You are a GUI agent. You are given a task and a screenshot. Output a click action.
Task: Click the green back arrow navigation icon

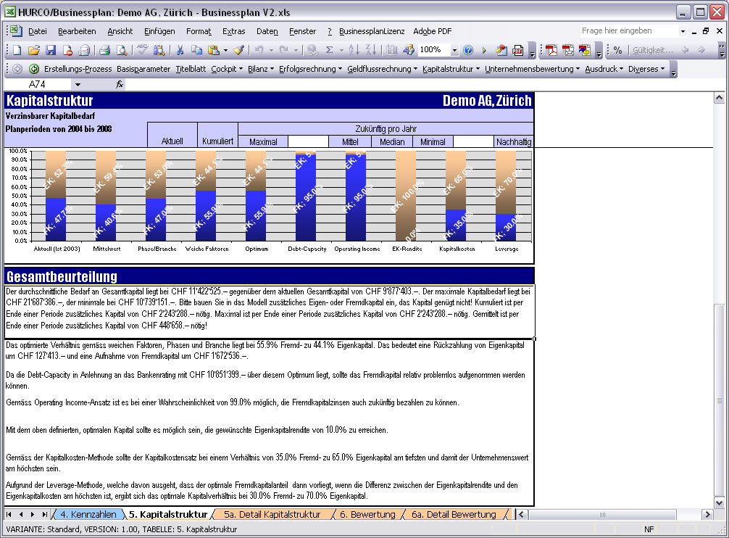(34, 69)
